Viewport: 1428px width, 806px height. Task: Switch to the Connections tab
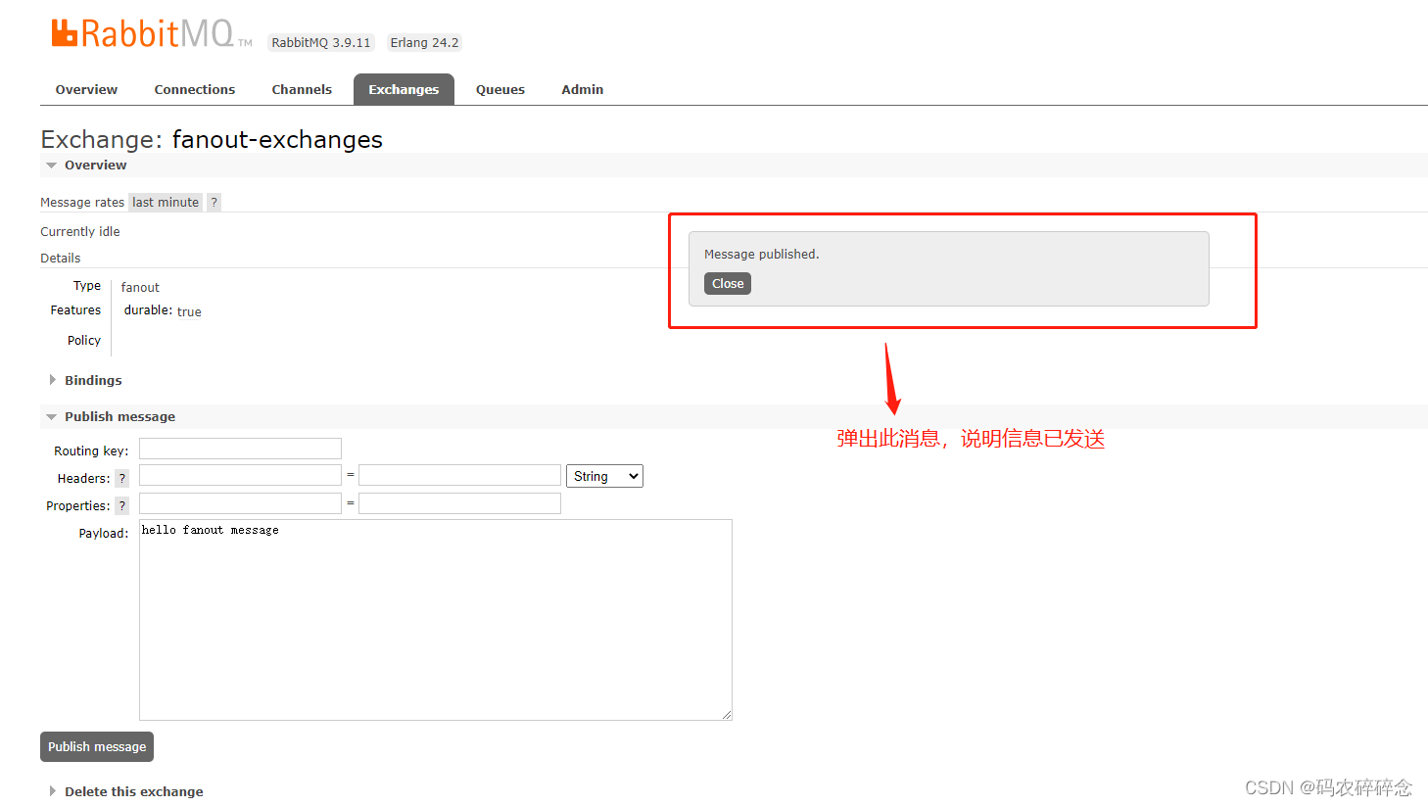[194, 89]
